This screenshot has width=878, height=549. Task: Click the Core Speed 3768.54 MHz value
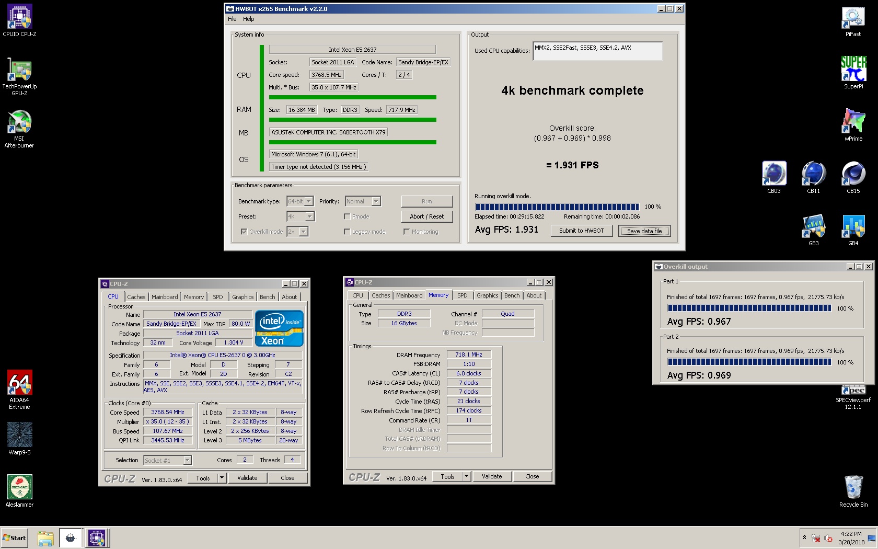click(x=168, y=412)
